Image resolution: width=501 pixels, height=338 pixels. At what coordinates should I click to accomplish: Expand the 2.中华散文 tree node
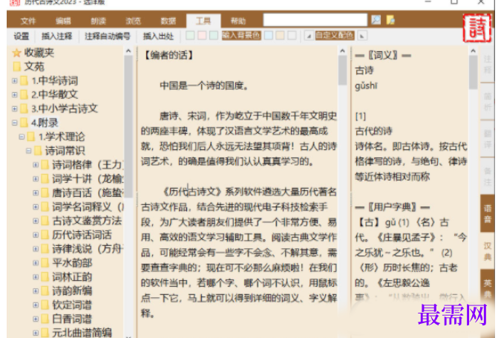pyautogui.click(x=15, y=94)
